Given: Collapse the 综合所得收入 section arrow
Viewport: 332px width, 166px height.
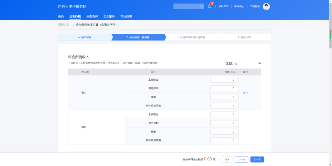Looking at the screenshot, I should [x=259, y=63].
